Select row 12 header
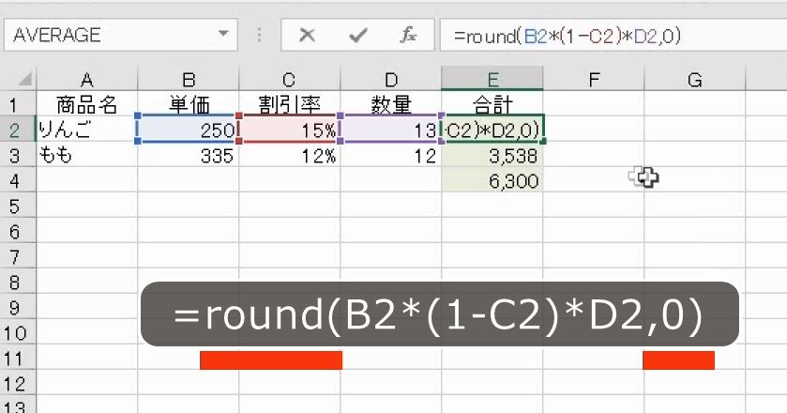 coord(18,383)
